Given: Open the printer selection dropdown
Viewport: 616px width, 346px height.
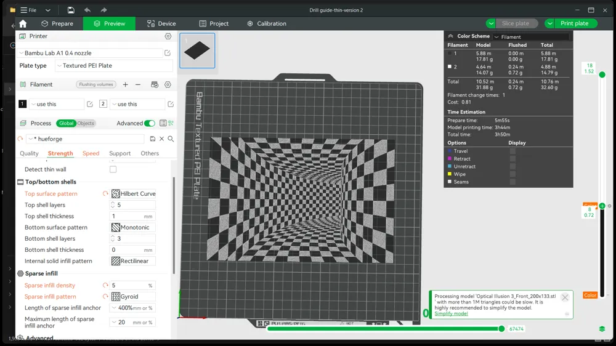Looking at the screenshot, I should pos(91,53).
